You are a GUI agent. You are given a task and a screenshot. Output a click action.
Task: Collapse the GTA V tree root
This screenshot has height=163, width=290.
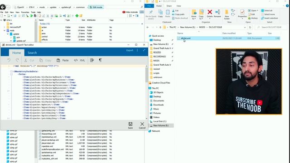tap(1, 20)
